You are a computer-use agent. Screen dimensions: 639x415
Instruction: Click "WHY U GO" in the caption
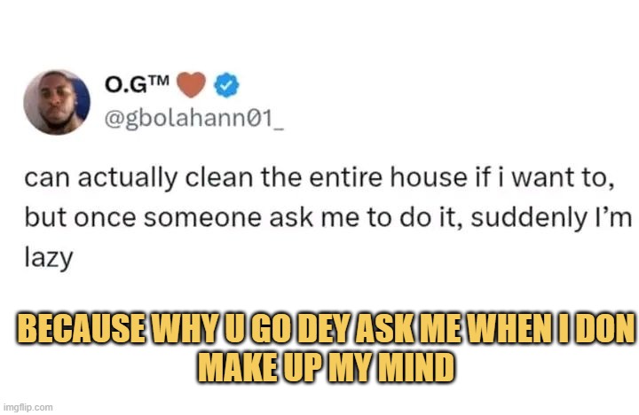tap(221, 328)
